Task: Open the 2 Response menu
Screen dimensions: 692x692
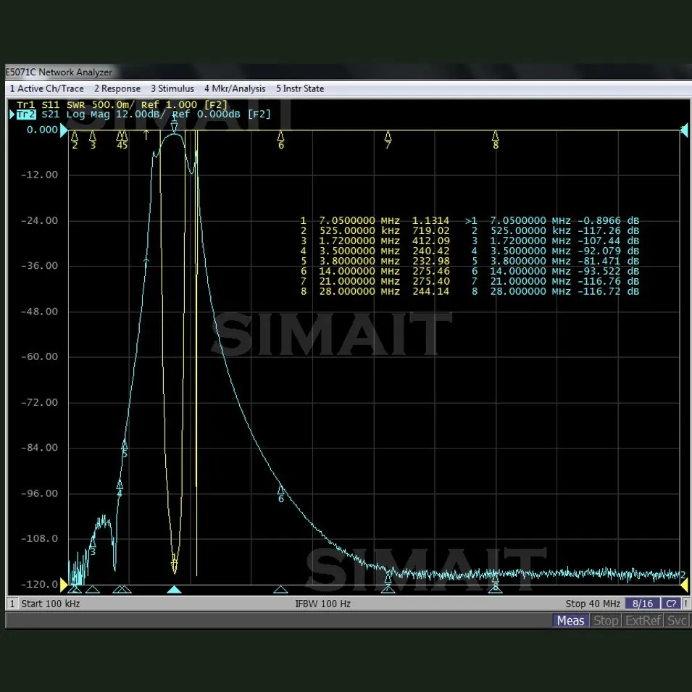Action: click(x=117, y=88)
